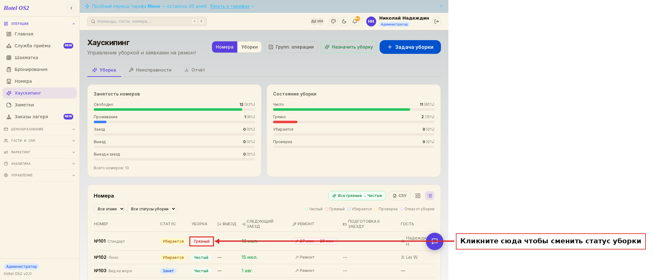Switch to Неисправности tab
The image size is (653, 280).
click(x=150, y=70)
